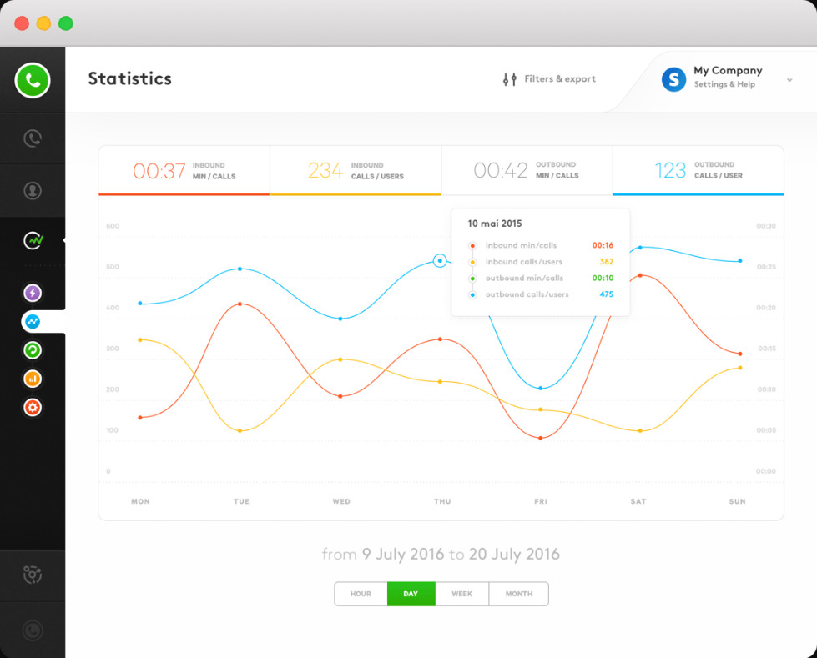The width and height of the screenshot is (817, 658).
Task: Select the Outbound Min / Calls tab
Action: click(527, 171)
